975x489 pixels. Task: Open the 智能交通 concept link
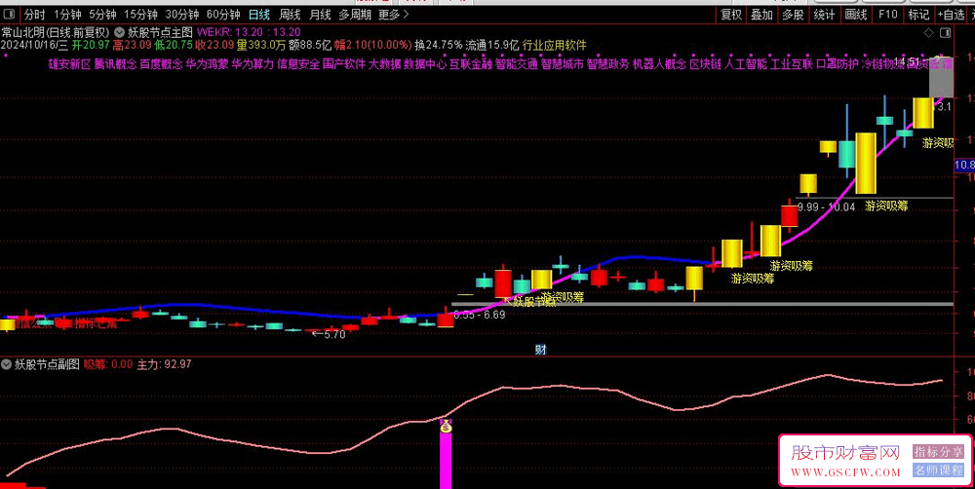click(517, 63)
